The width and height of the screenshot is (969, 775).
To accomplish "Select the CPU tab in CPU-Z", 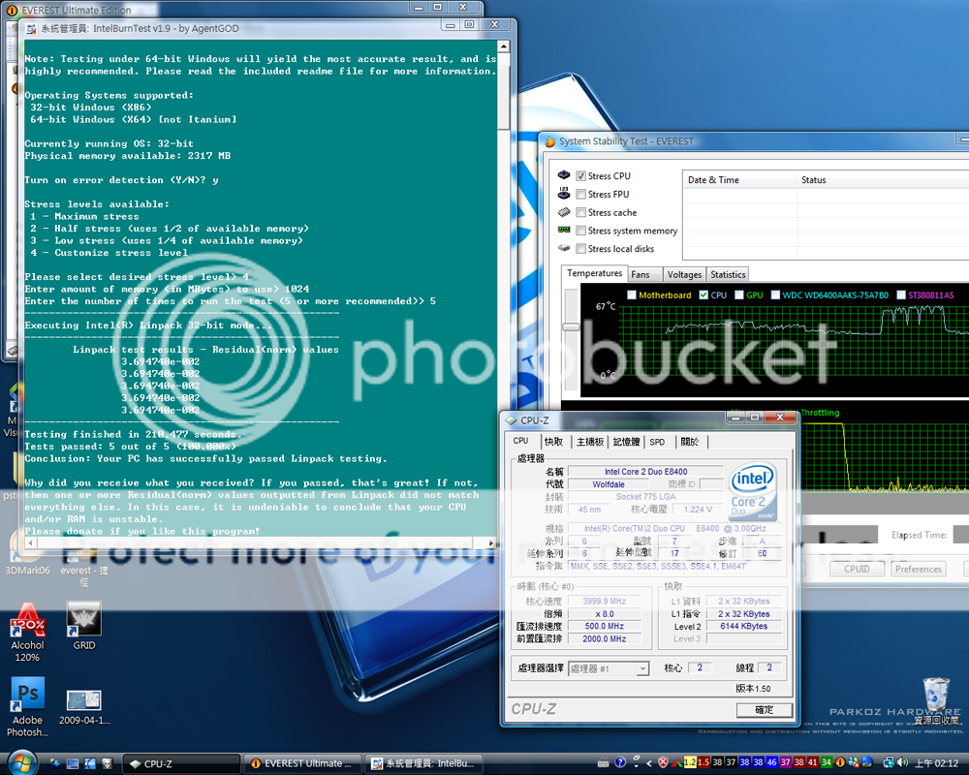I will coord(521,441).
